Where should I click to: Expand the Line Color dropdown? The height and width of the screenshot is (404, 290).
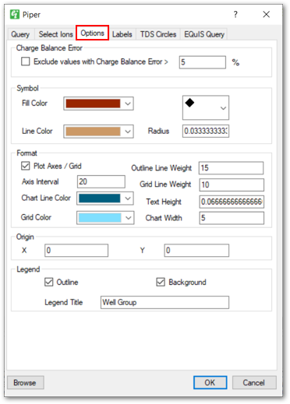(x=127, y=132)
